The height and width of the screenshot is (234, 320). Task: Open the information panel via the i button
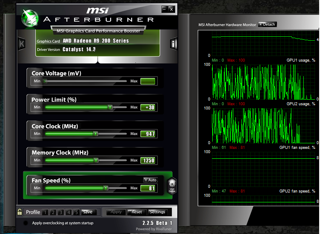click(173, 44)
